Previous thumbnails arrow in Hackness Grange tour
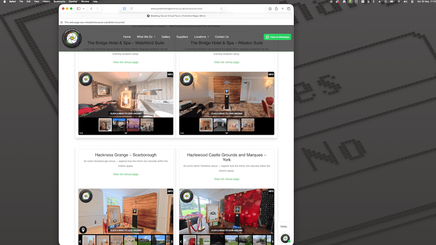 point(80,242)
